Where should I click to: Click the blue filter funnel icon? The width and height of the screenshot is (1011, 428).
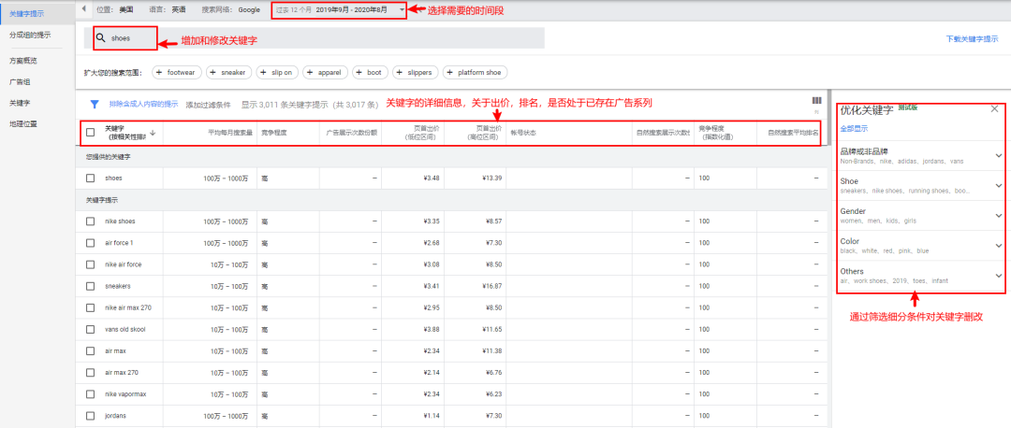click(95, 104)
